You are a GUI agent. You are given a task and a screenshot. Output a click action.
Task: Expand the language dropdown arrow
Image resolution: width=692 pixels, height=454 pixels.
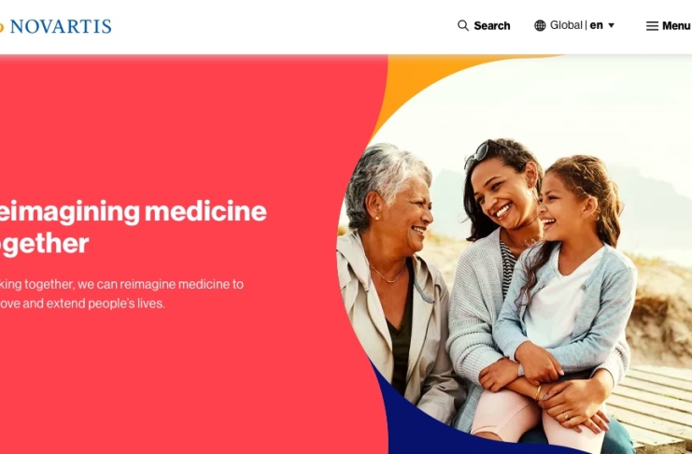(x=612, y=25)
